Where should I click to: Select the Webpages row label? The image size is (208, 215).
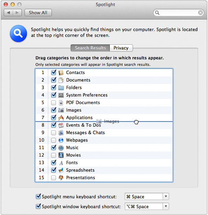click(x=77, y=140)
